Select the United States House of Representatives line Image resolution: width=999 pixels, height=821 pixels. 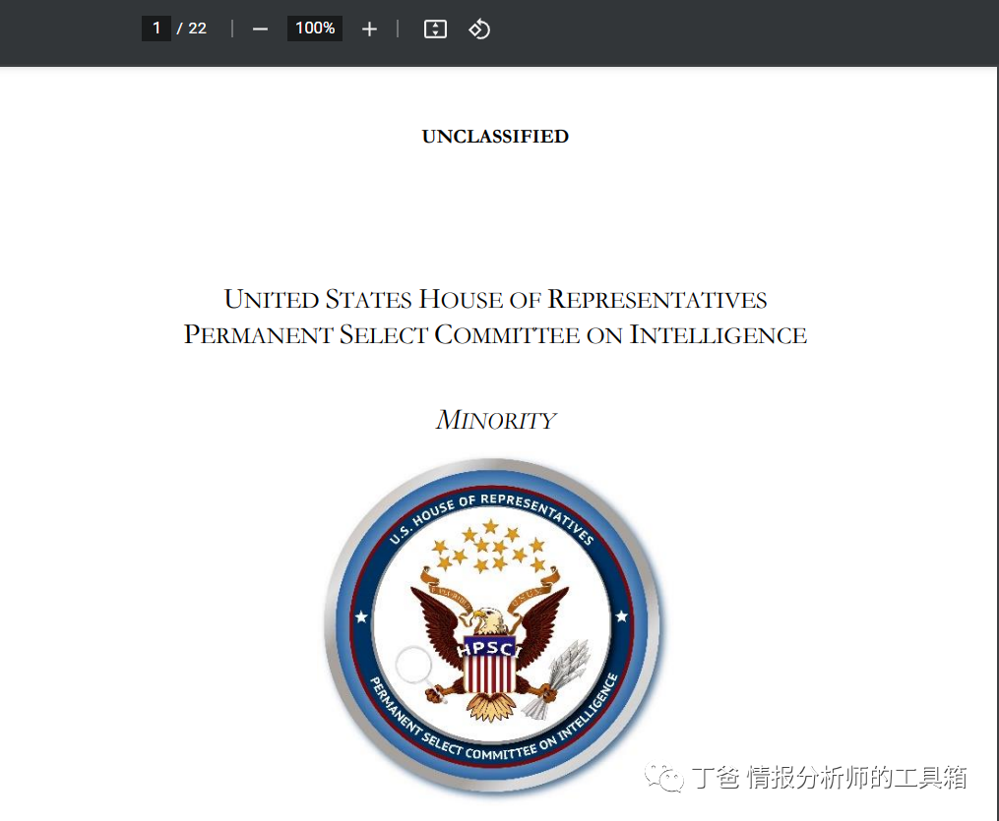[495, 299]
